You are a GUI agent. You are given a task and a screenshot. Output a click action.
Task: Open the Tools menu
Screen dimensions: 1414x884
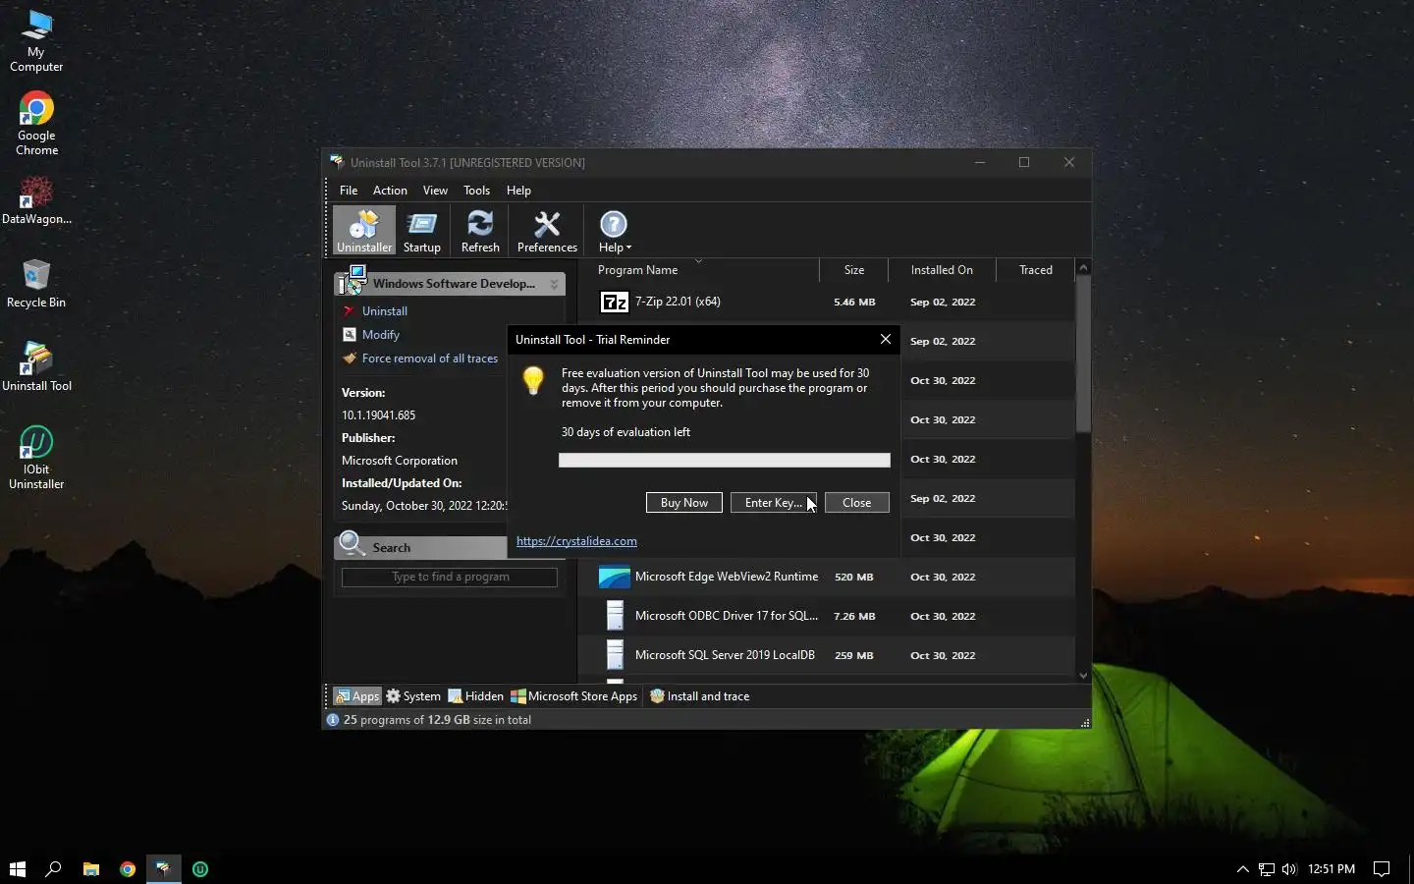476,191
